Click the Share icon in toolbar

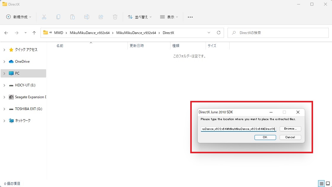[101, 17]
